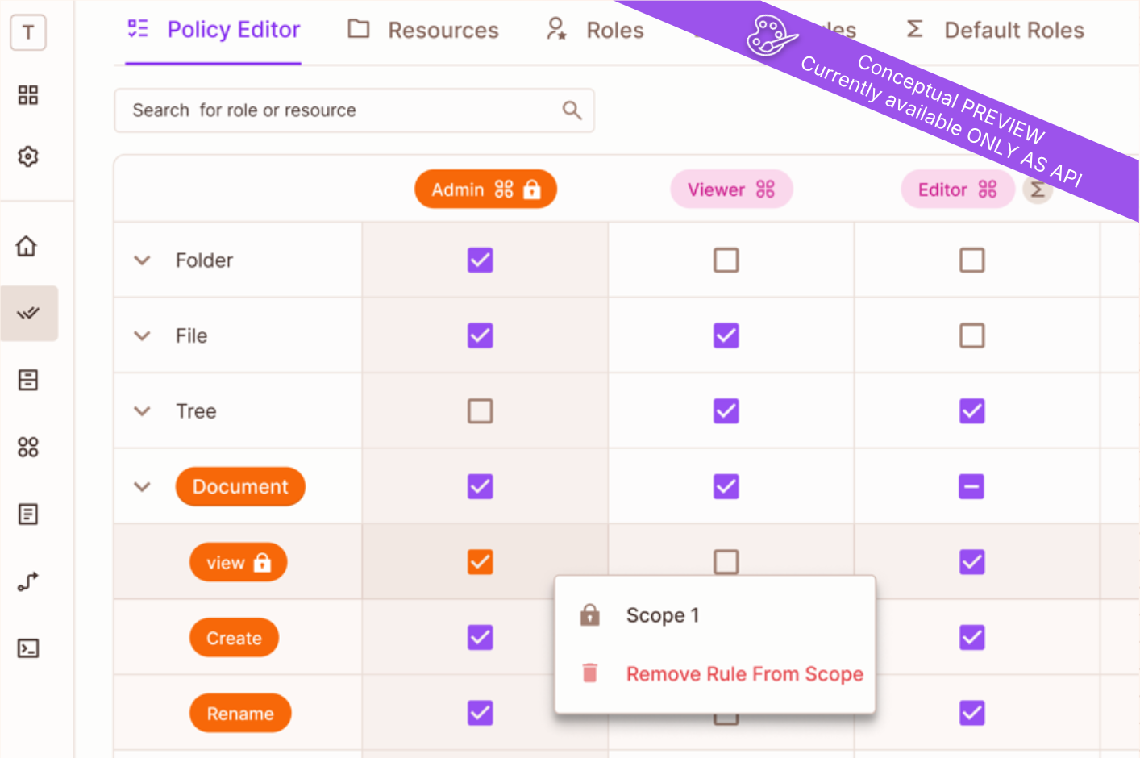
Task: Click the workspace T avatar icon
Action: 28,33
